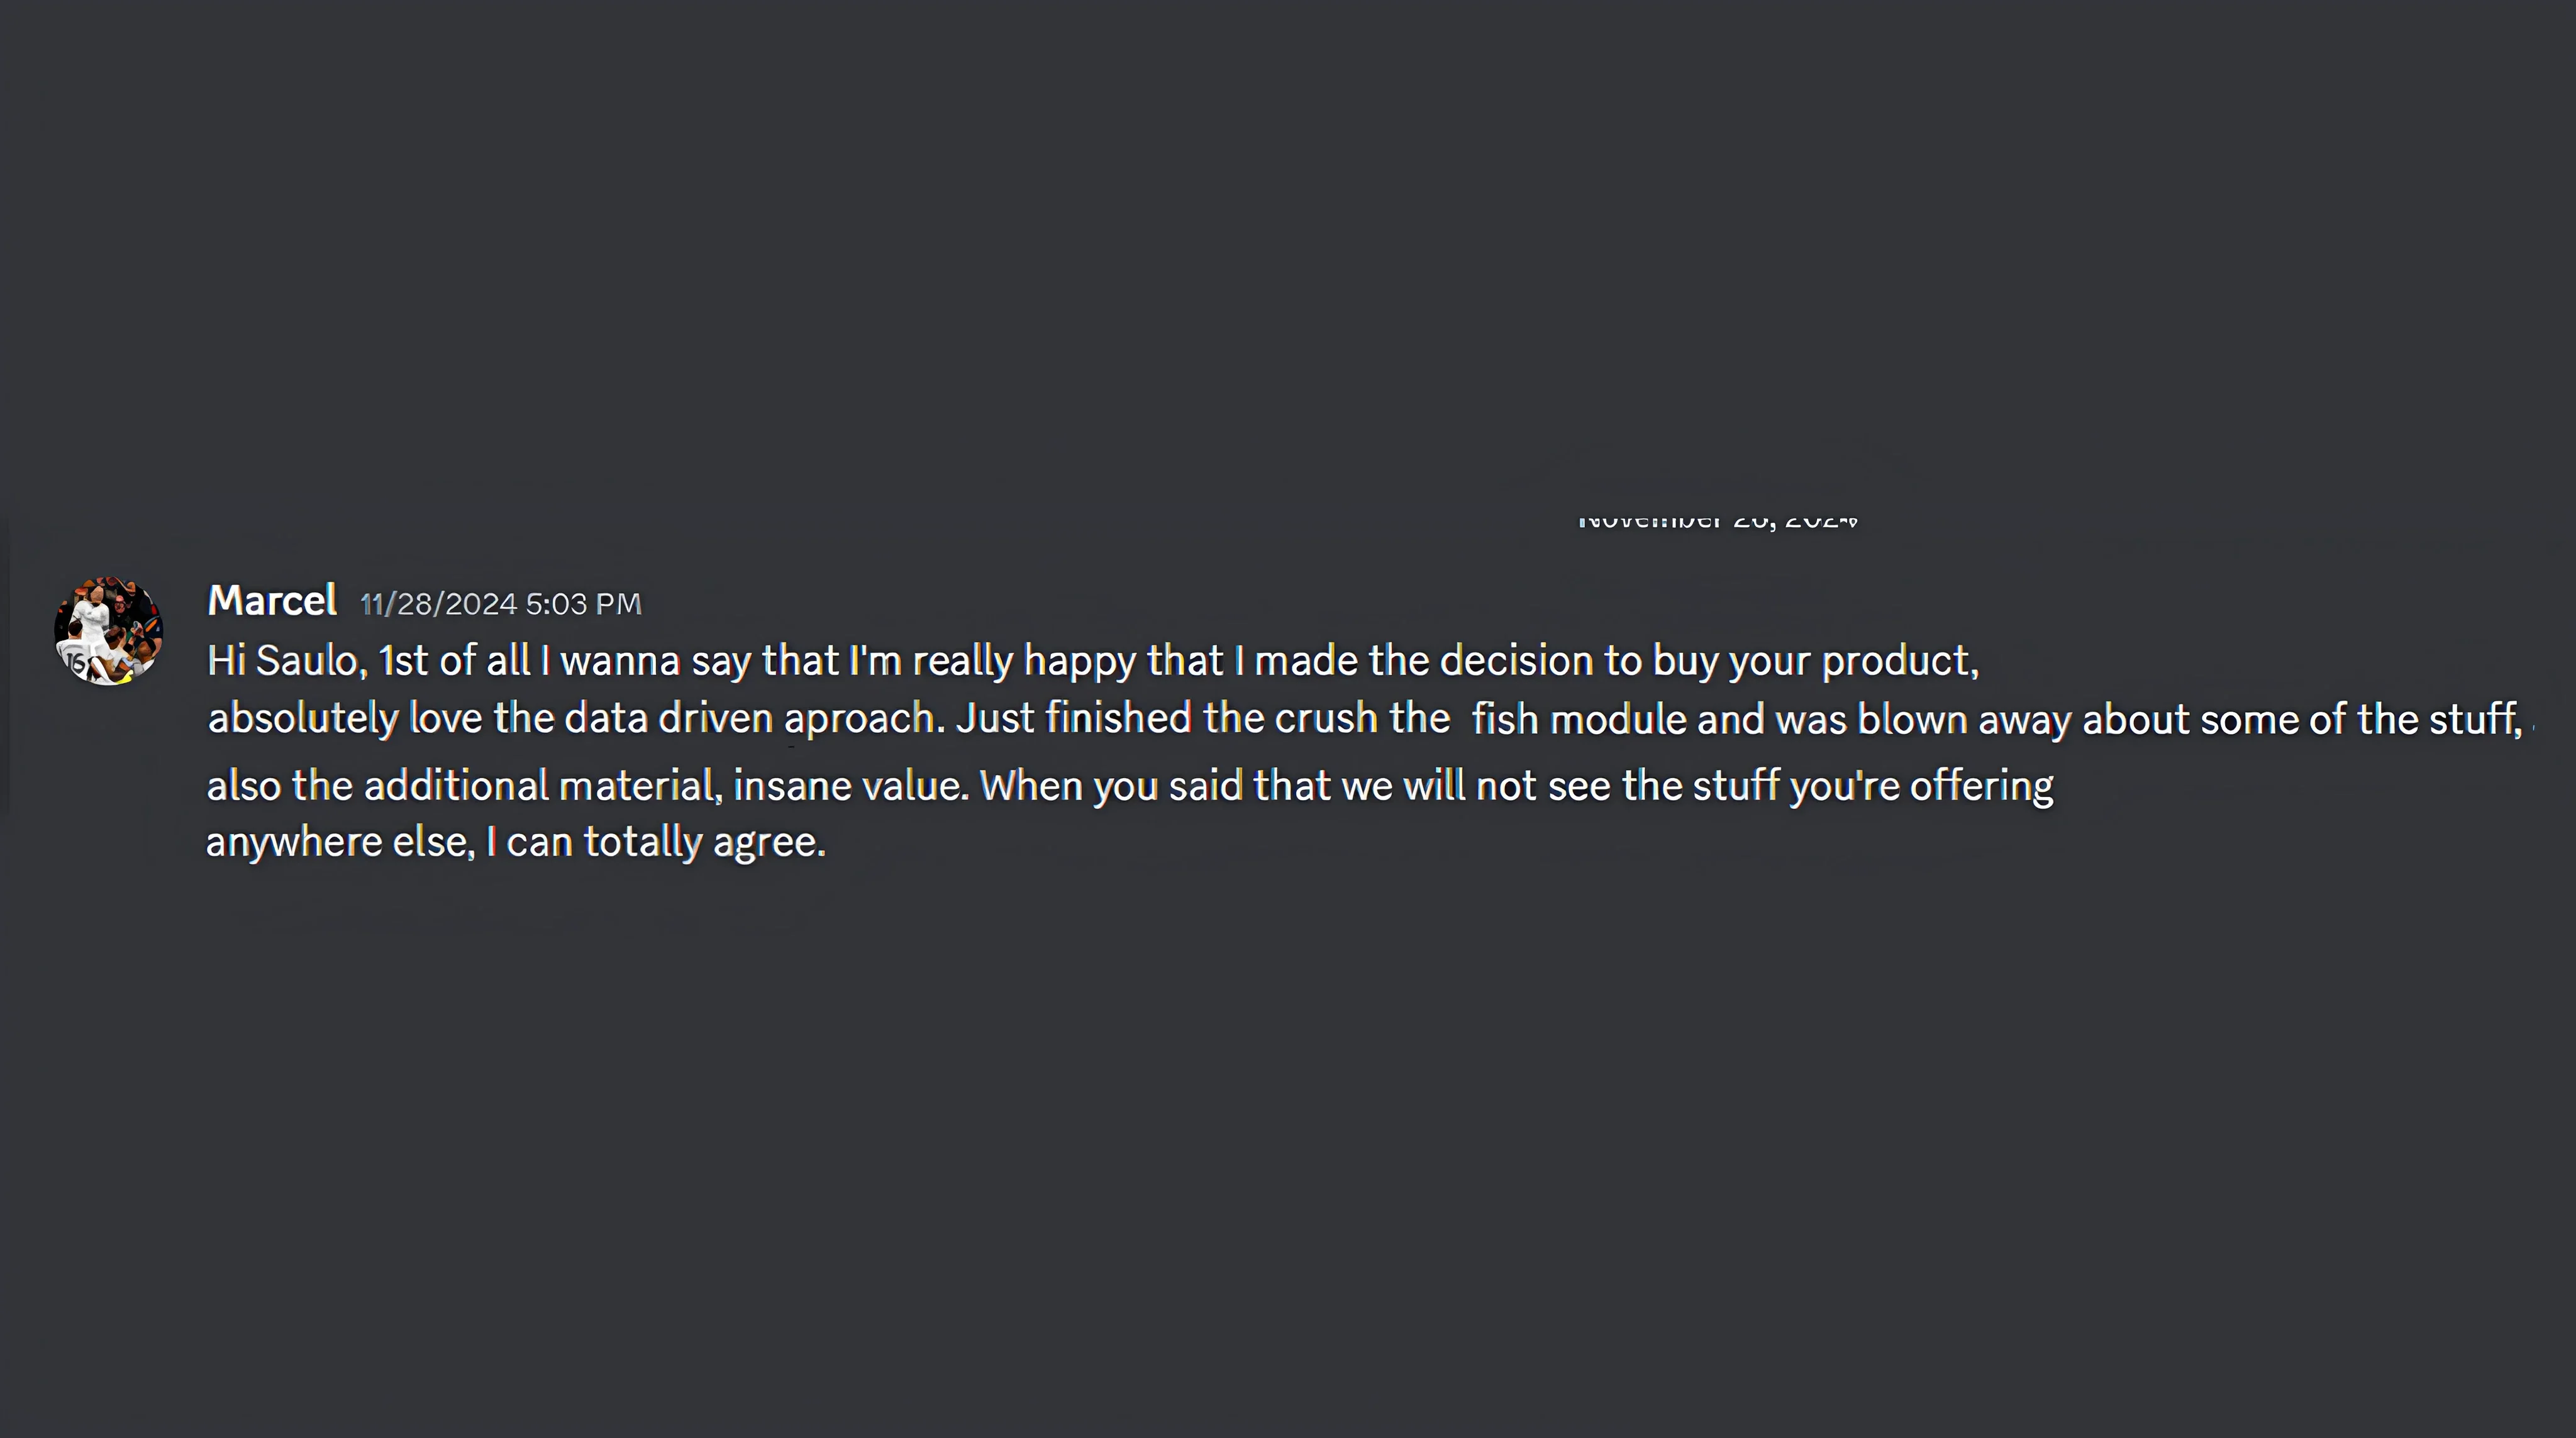This screenshot has height=1438, width=2576.
Task: Click the phrase "I can totally agree"
Action: [655, 842]
